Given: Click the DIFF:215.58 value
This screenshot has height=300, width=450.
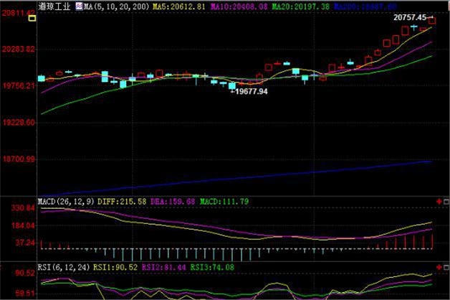Looking at the screenshot, I should coord(122,202).
